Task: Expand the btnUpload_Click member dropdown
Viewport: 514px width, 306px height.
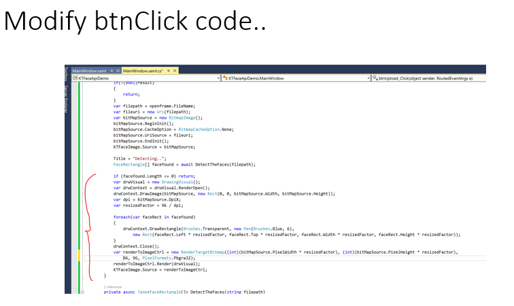Action: point(481,79)
